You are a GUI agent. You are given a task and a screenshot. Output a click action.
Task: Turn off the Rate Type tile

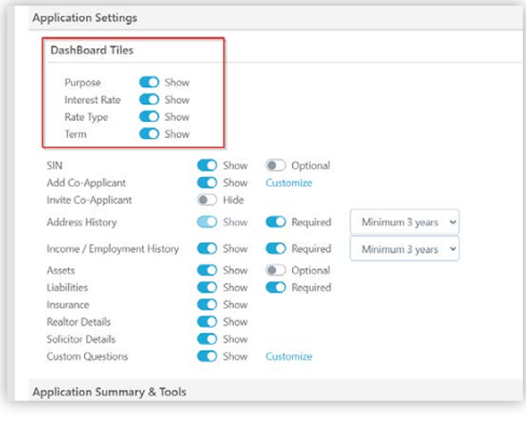click(x=149, y=117)
